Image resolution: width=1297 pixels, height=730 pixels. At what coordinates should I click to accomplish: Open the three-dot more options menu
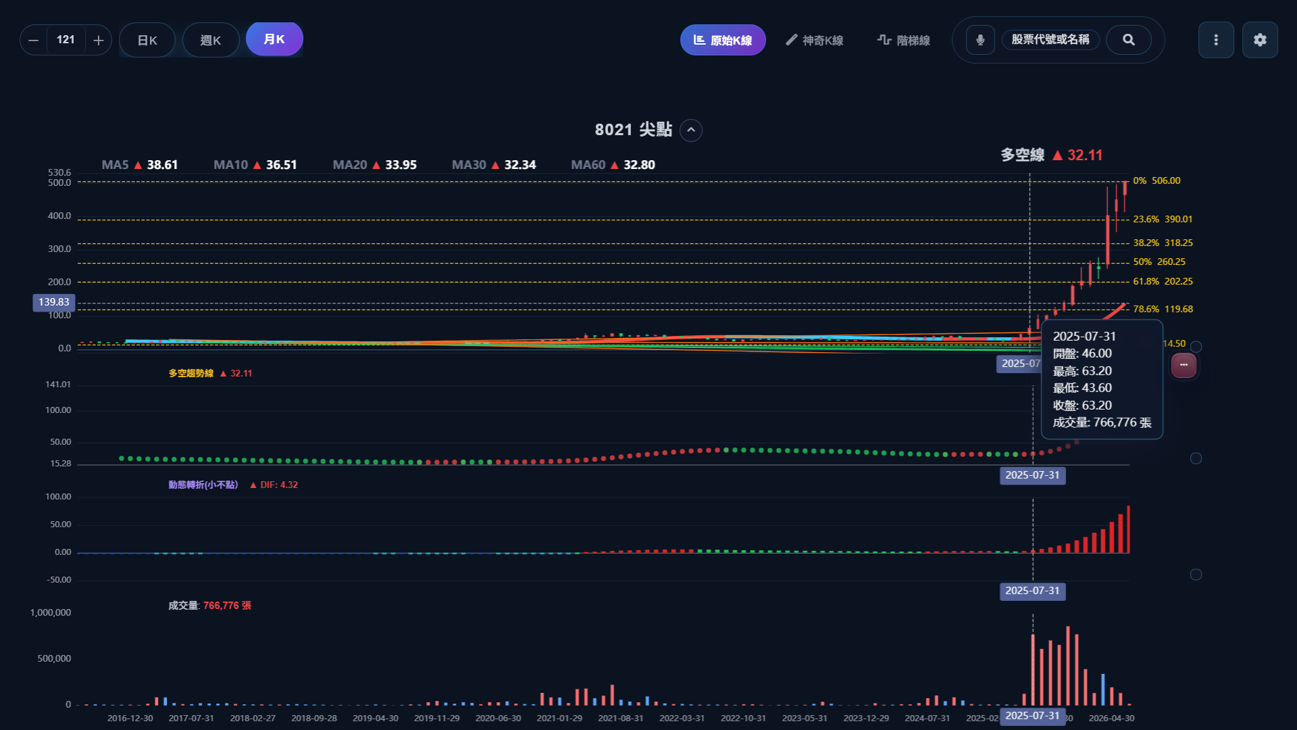point(1216,40)
